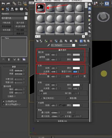Click the CoronaMtl material type button
The width and height of the screenshot is (112, 138).
coord(83,45)
